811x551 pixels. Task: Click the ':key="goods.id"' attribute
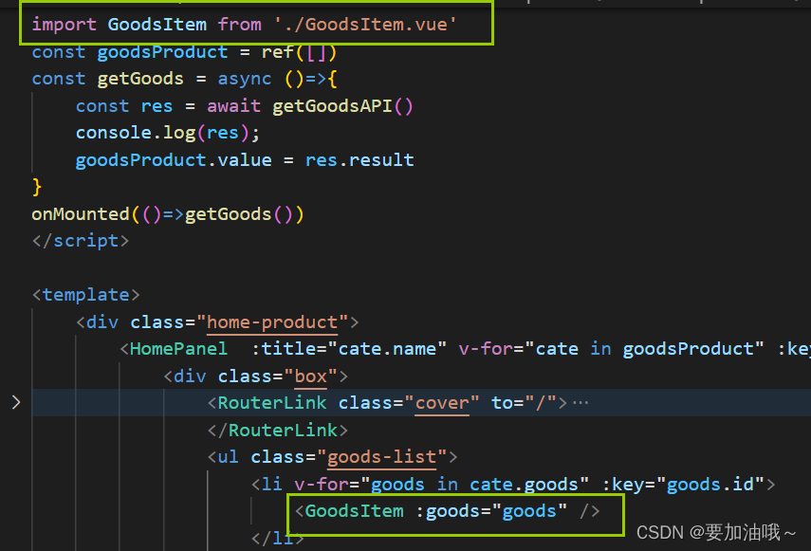(684, 485)
